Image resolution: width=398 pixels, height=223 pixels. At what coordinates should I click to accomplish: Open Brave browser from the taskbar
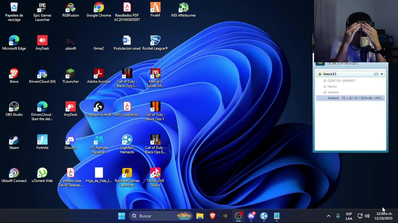[x=213, y=216]
